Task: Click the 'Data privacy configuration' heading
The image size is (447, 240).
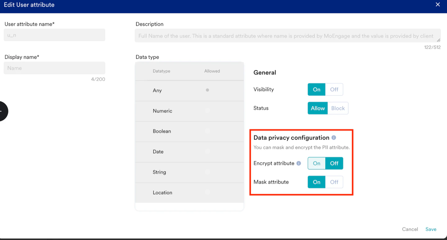Action: (x=291, y=138)
